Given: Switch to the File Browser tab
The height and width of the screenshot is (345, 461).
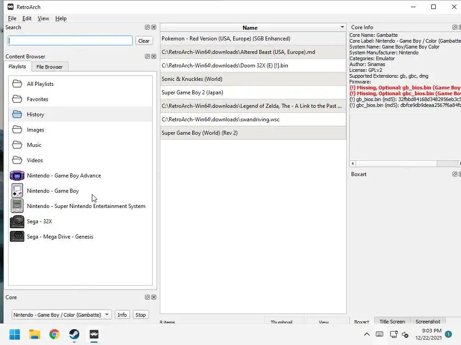Looking at the screenshot, I should pyautogui.click(x=50, y=67).
